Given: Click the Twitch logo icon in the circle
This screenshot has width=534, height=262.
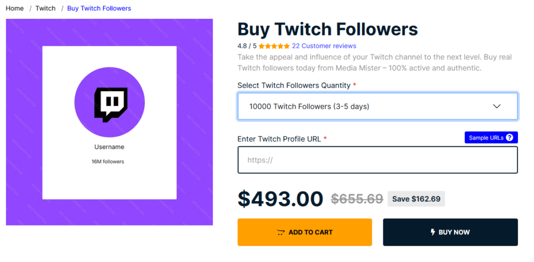Looking at the screenshot, I should point(111,105).
